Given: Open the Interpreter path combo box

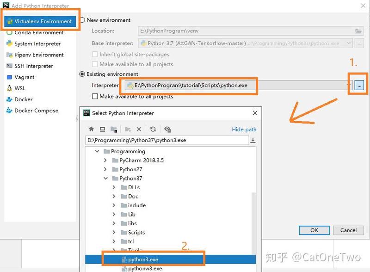Looking at the screenshot, I should click(x=238, y=85).
